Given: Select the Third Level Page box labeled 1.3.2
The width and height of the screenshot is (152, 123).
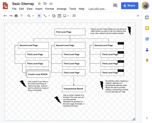Looking at the screenshot, I should [112, 63].
